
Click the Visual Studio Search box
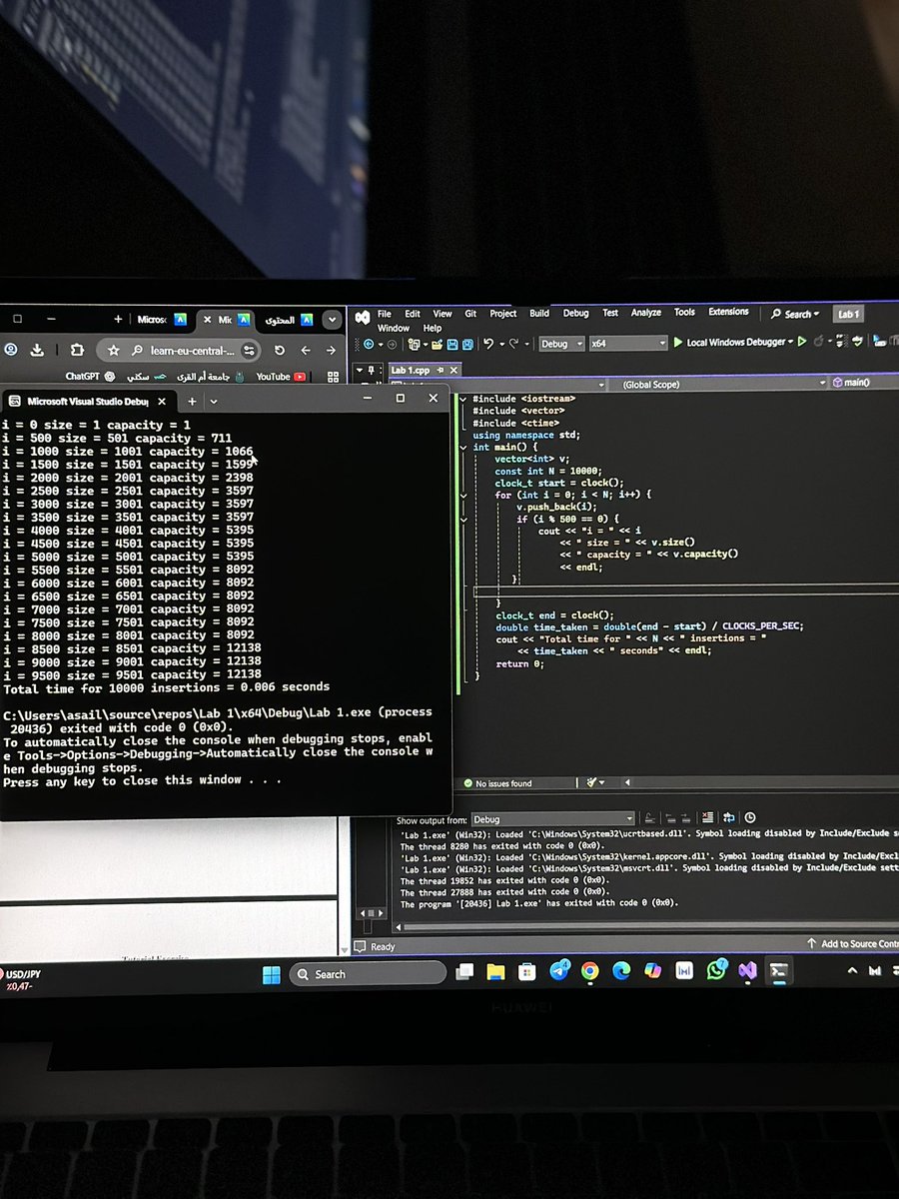[794, 314]
